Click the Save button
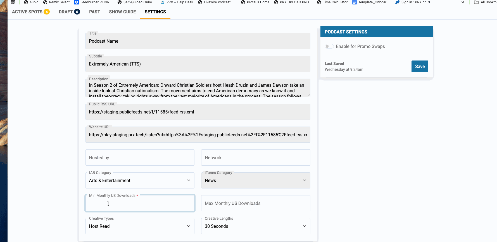The height and width of the screenshot is (242, 497). tap(420, 66)
